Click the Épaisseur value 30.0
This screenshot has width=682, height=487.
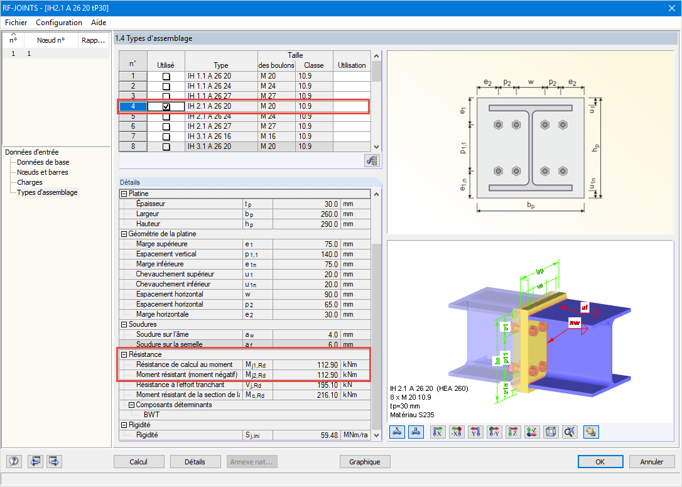click(x=306, y=204)
